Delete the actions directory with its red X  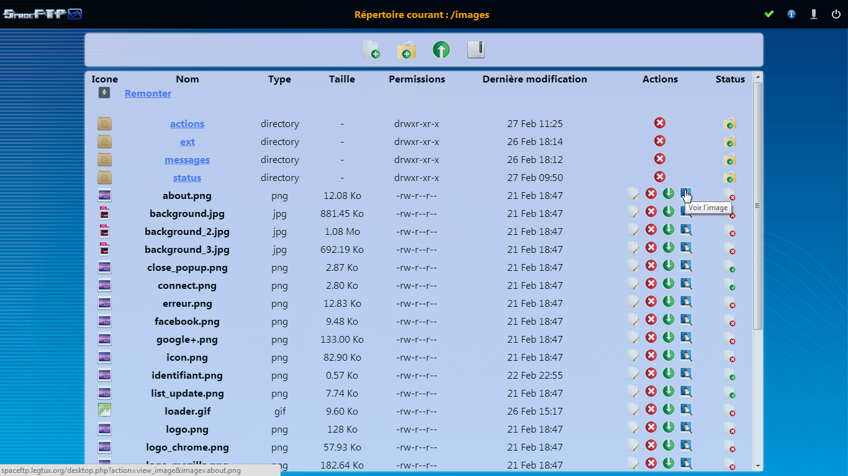[659, 123]
